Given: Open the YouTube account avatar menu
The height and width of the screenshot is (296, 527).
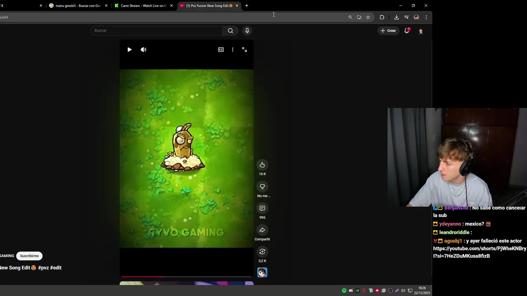Looking at the screenshot, I should (421, 31).
